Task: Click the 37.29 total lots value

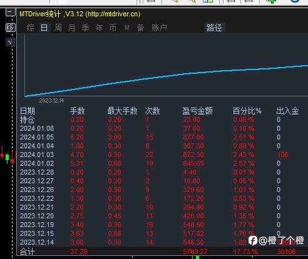Action: pyautogui.click(x=79, y=251)
